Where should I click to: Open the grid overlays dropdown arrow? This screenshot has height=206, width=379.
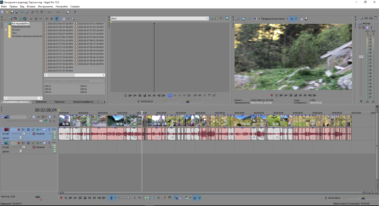(x=296, y=19)
